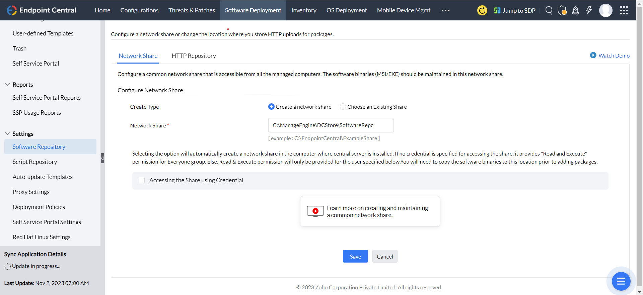Viewport: 643px width, 295px height.
Task: Click the yellow refresh icon in header
Action: click(x=482, y=10)
